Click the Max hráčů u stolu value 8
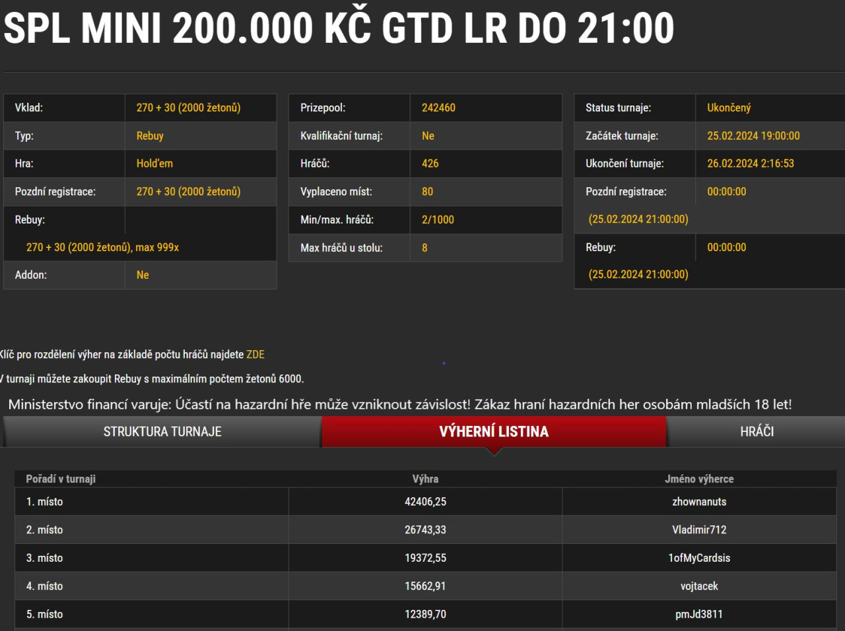 coord(424,248)
